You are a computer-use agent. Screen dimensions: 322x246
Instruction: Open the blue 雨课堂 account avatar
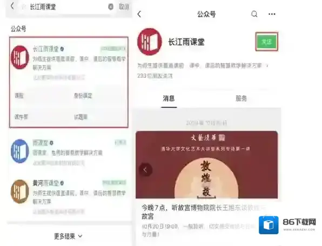coord(19,151)
